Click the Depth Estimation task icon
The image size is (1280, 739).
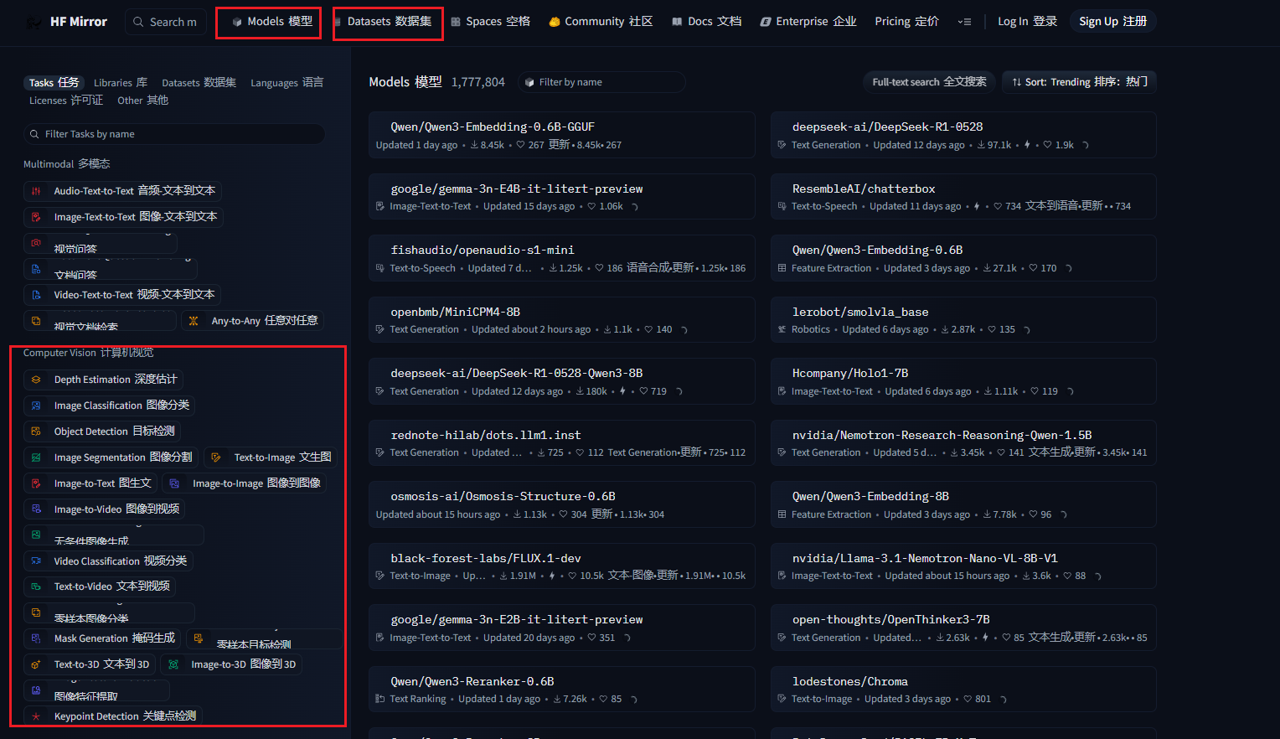(x=36, y=380)
